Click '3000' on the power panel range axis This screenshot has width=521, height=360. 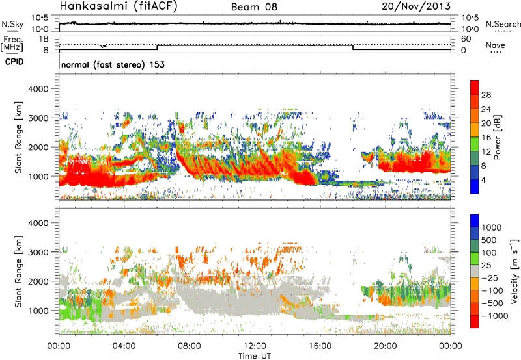click(x=38, y=118)
